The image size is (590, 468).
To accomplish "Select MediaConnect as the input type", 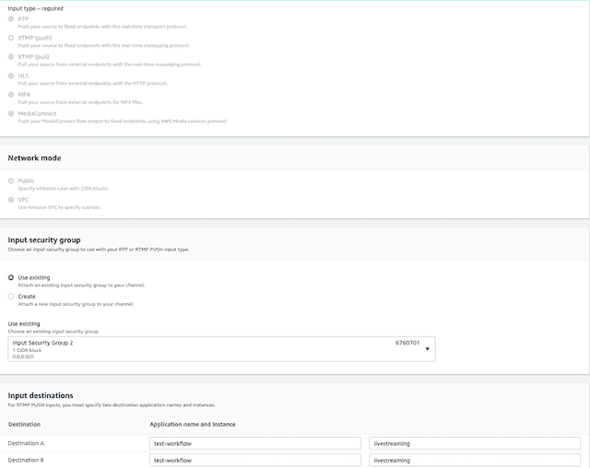I will (x=11, y=113).
